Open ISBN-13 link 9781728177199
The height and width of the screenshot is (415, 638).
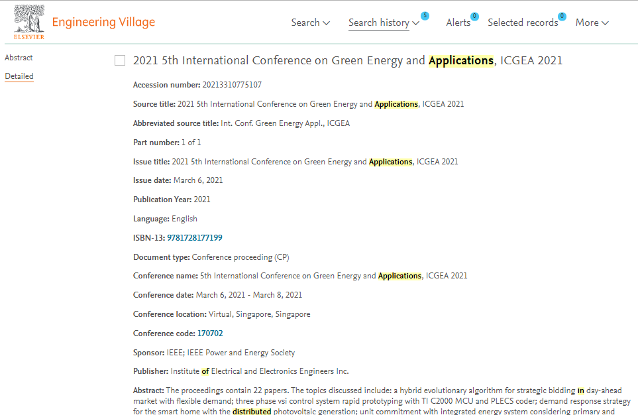[195, 238]
